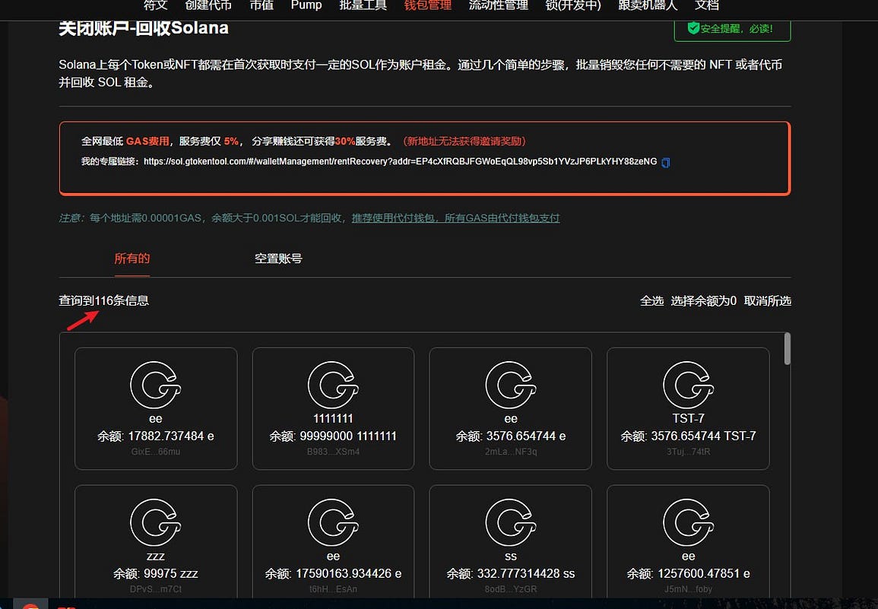Image resolution: width=878 pixels, height=609 pixels.
Task: Select card with 余额 99975 zzz
Action: [x=156, y=542]
